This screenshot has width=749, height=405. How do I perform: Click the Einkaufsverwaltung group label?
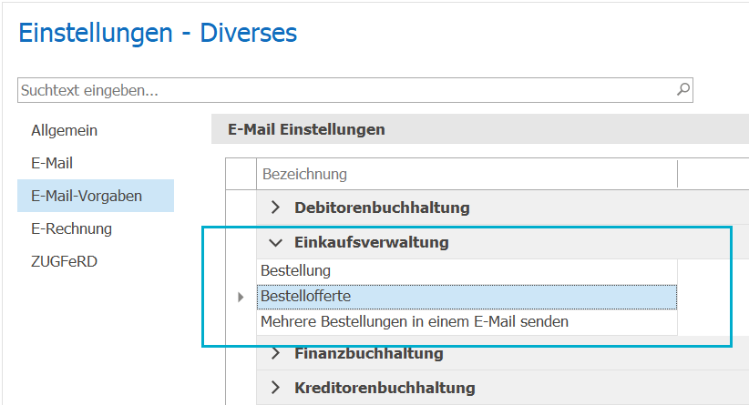pyautogui.click(x=371, y=242)
